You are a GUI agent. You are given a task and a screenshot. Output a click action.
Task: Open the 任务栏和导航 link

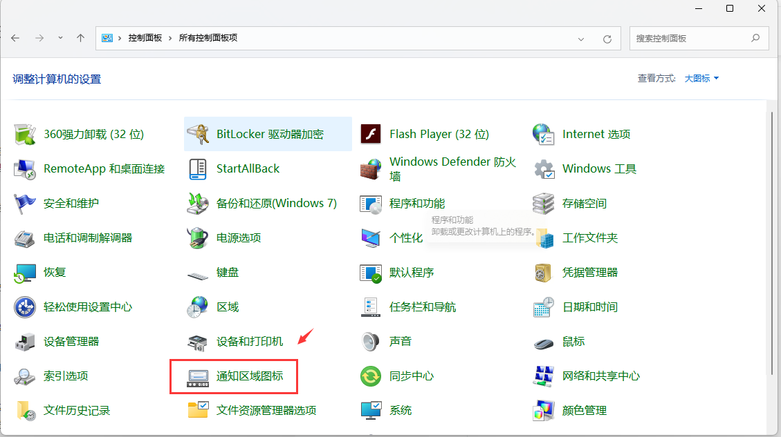[423, 307]
